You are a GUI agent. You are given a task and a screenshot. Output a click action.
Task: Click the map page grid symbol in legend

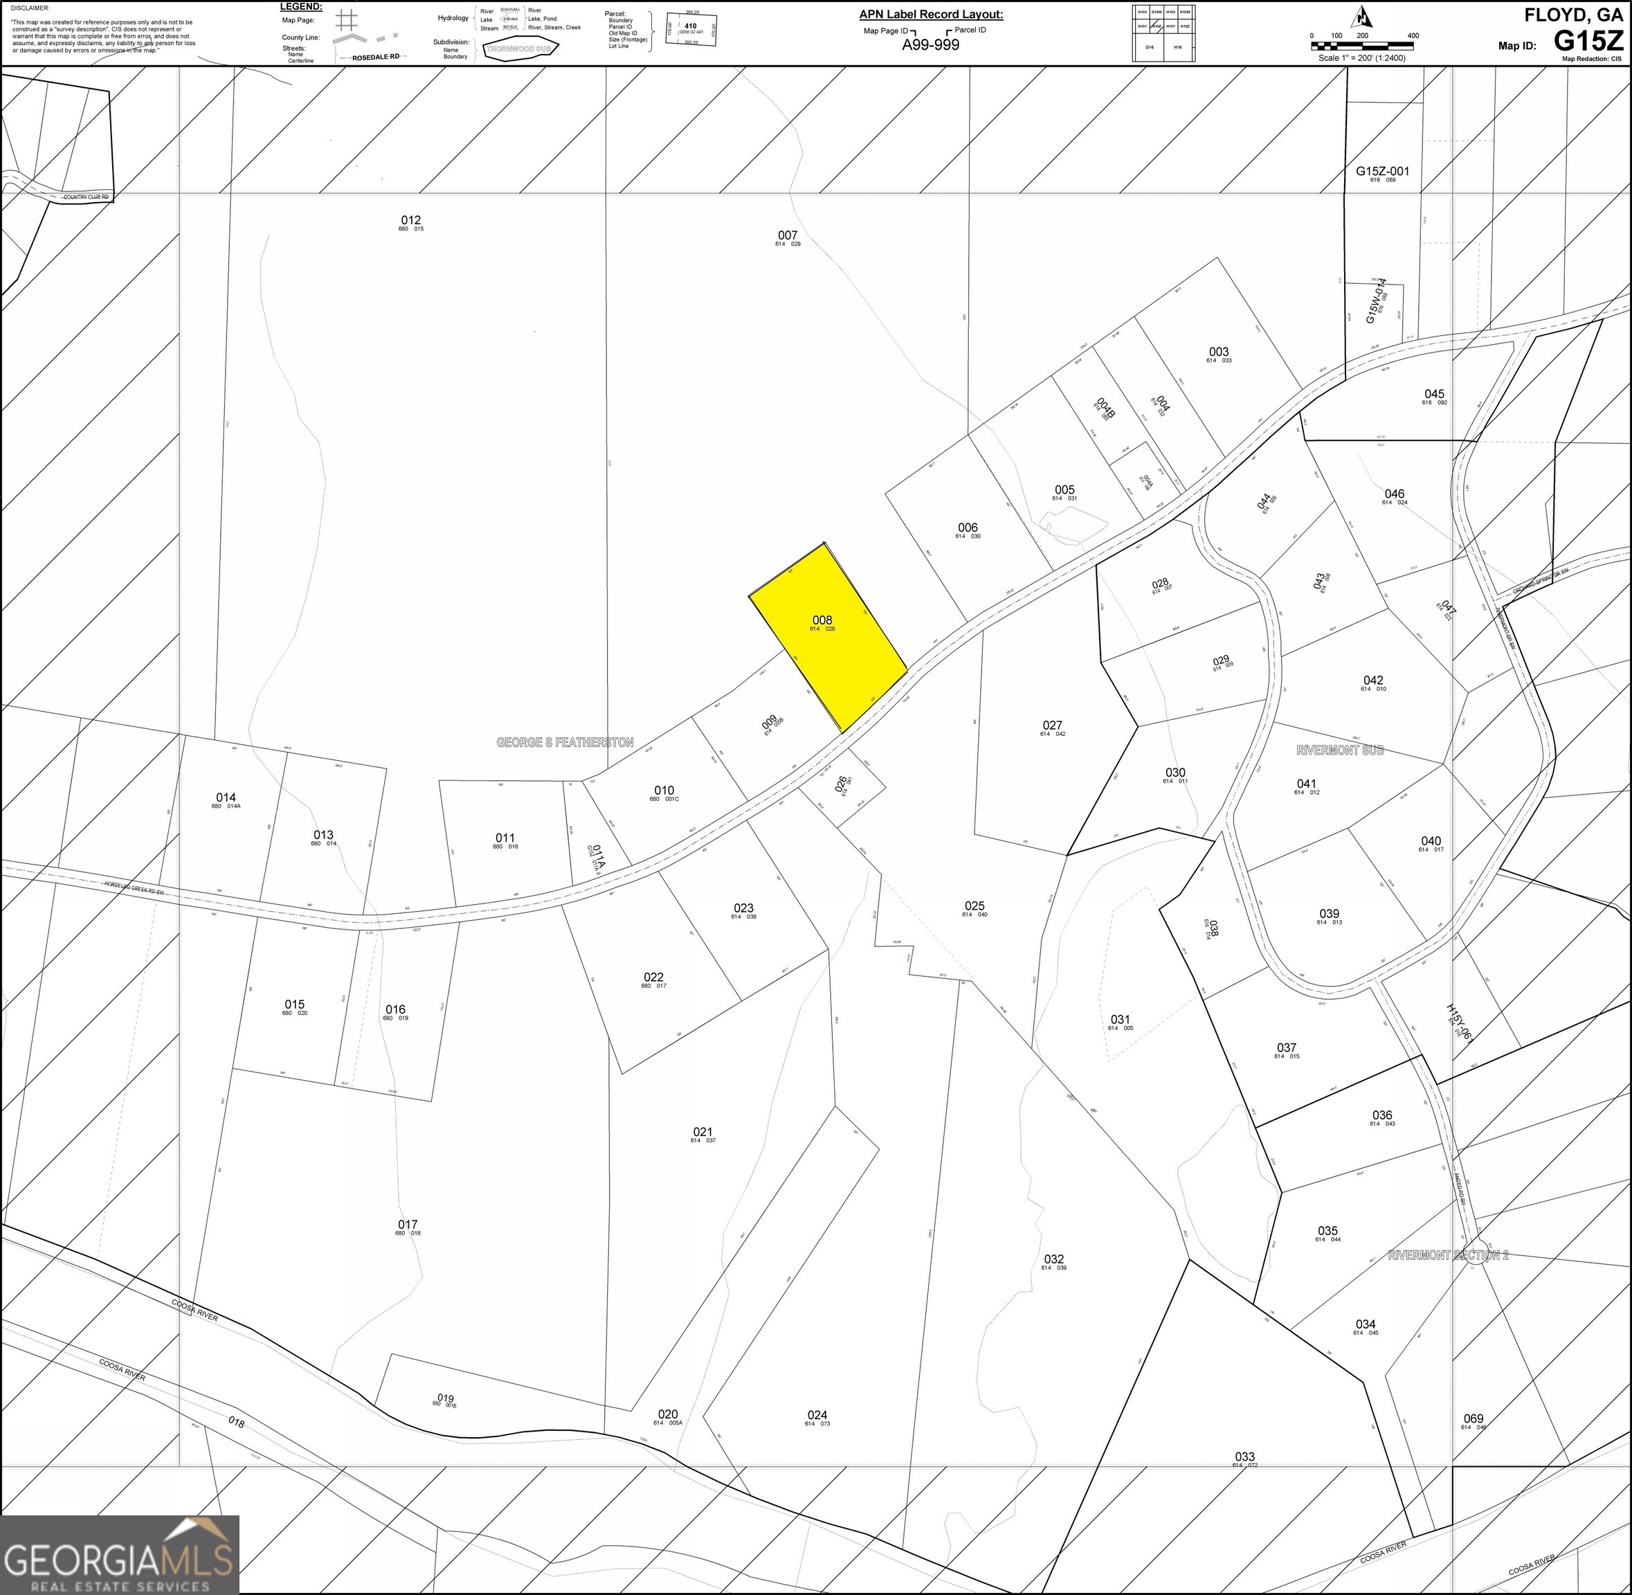[x=348, y=19]
